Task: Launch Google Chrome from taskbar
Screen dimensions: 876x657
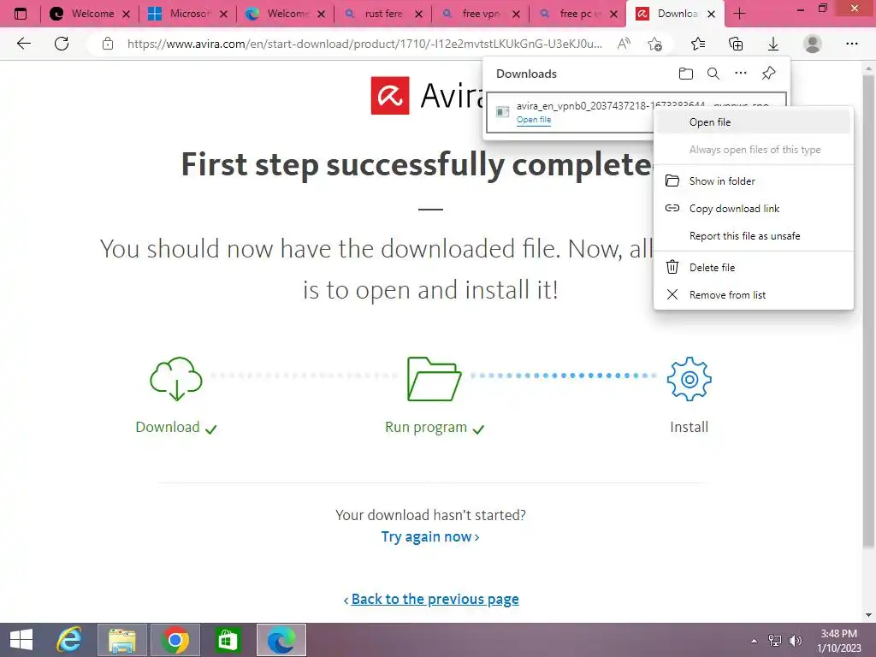Action: [x=175, y=640]
